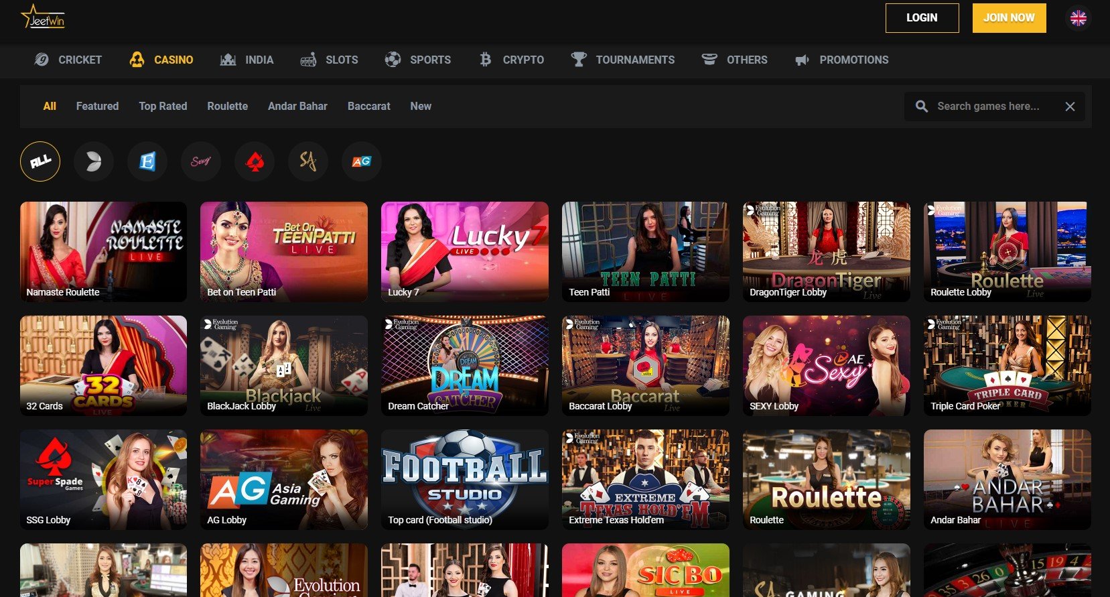
Task: Filter by Evolution provider swoosh icon
Action: (x=94, y=161)
